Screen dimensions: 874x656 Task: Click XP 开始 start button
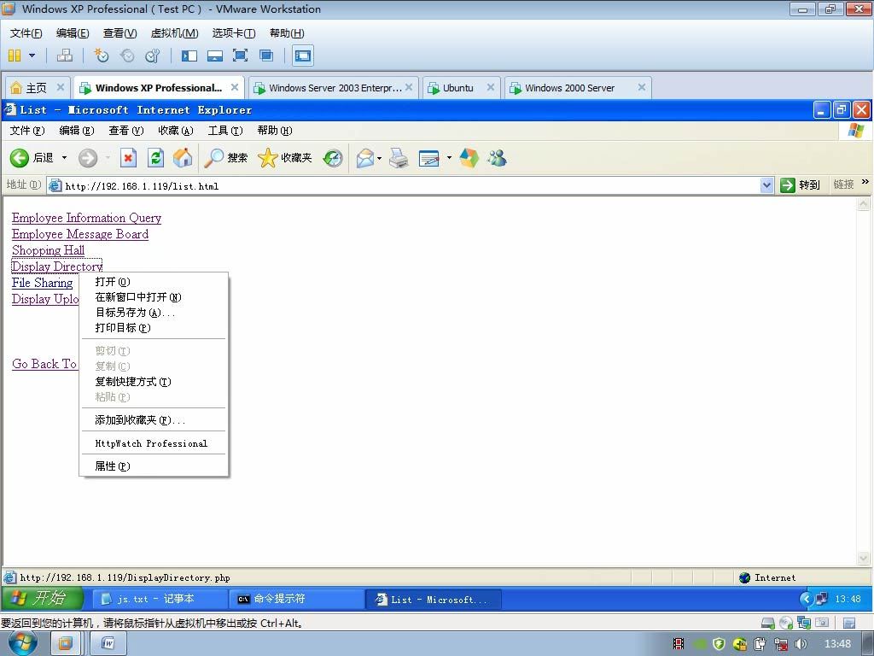(42, 599)
